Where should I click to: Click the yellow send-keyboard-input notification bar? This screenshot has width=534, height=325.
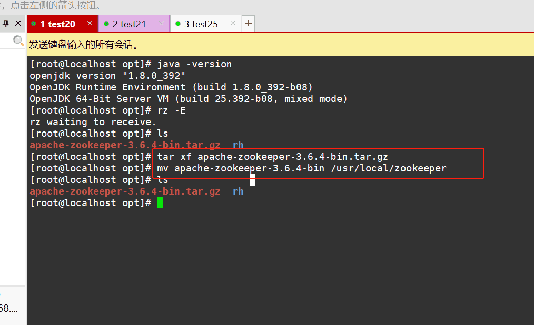coord(279,45)
